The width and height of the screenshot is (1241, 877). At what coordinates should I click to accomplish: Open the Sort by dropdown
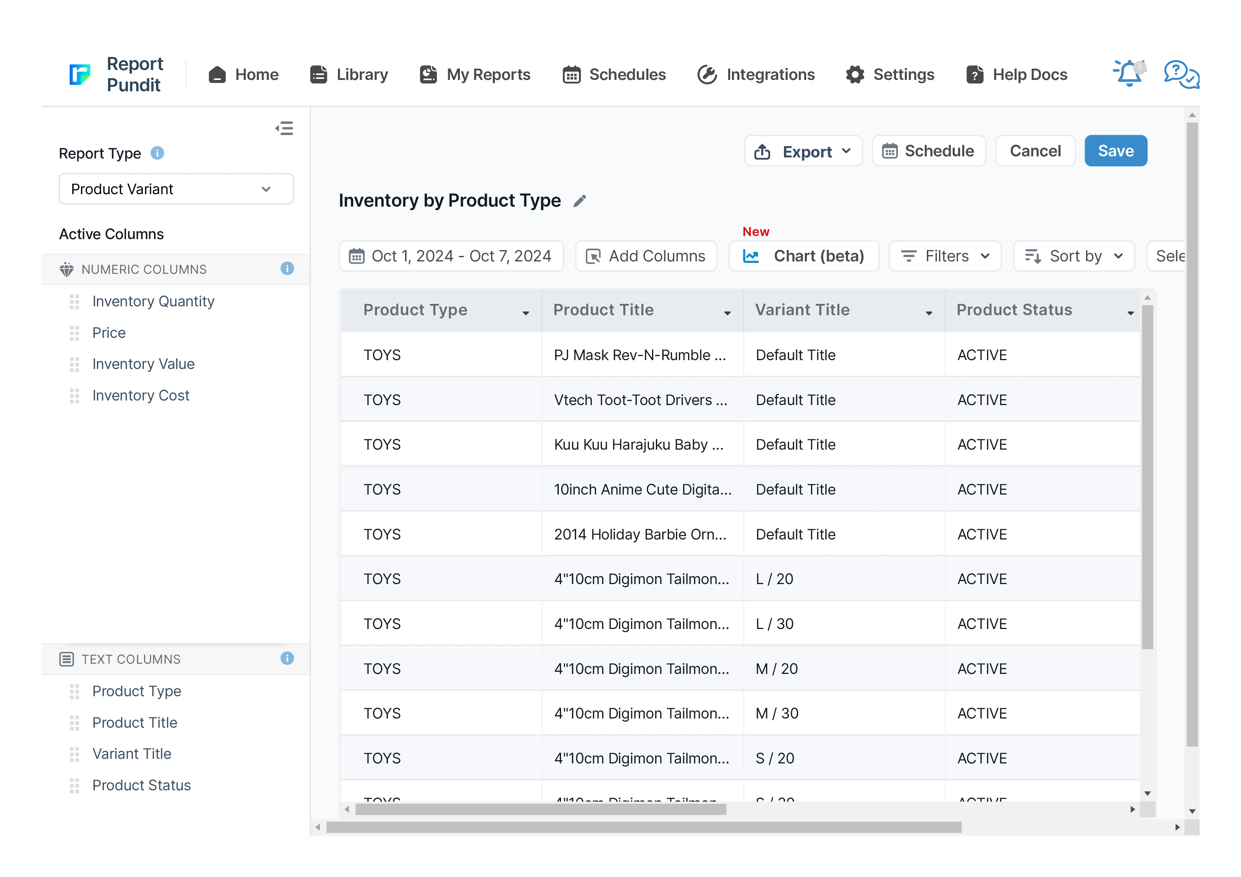[1073, 256]
